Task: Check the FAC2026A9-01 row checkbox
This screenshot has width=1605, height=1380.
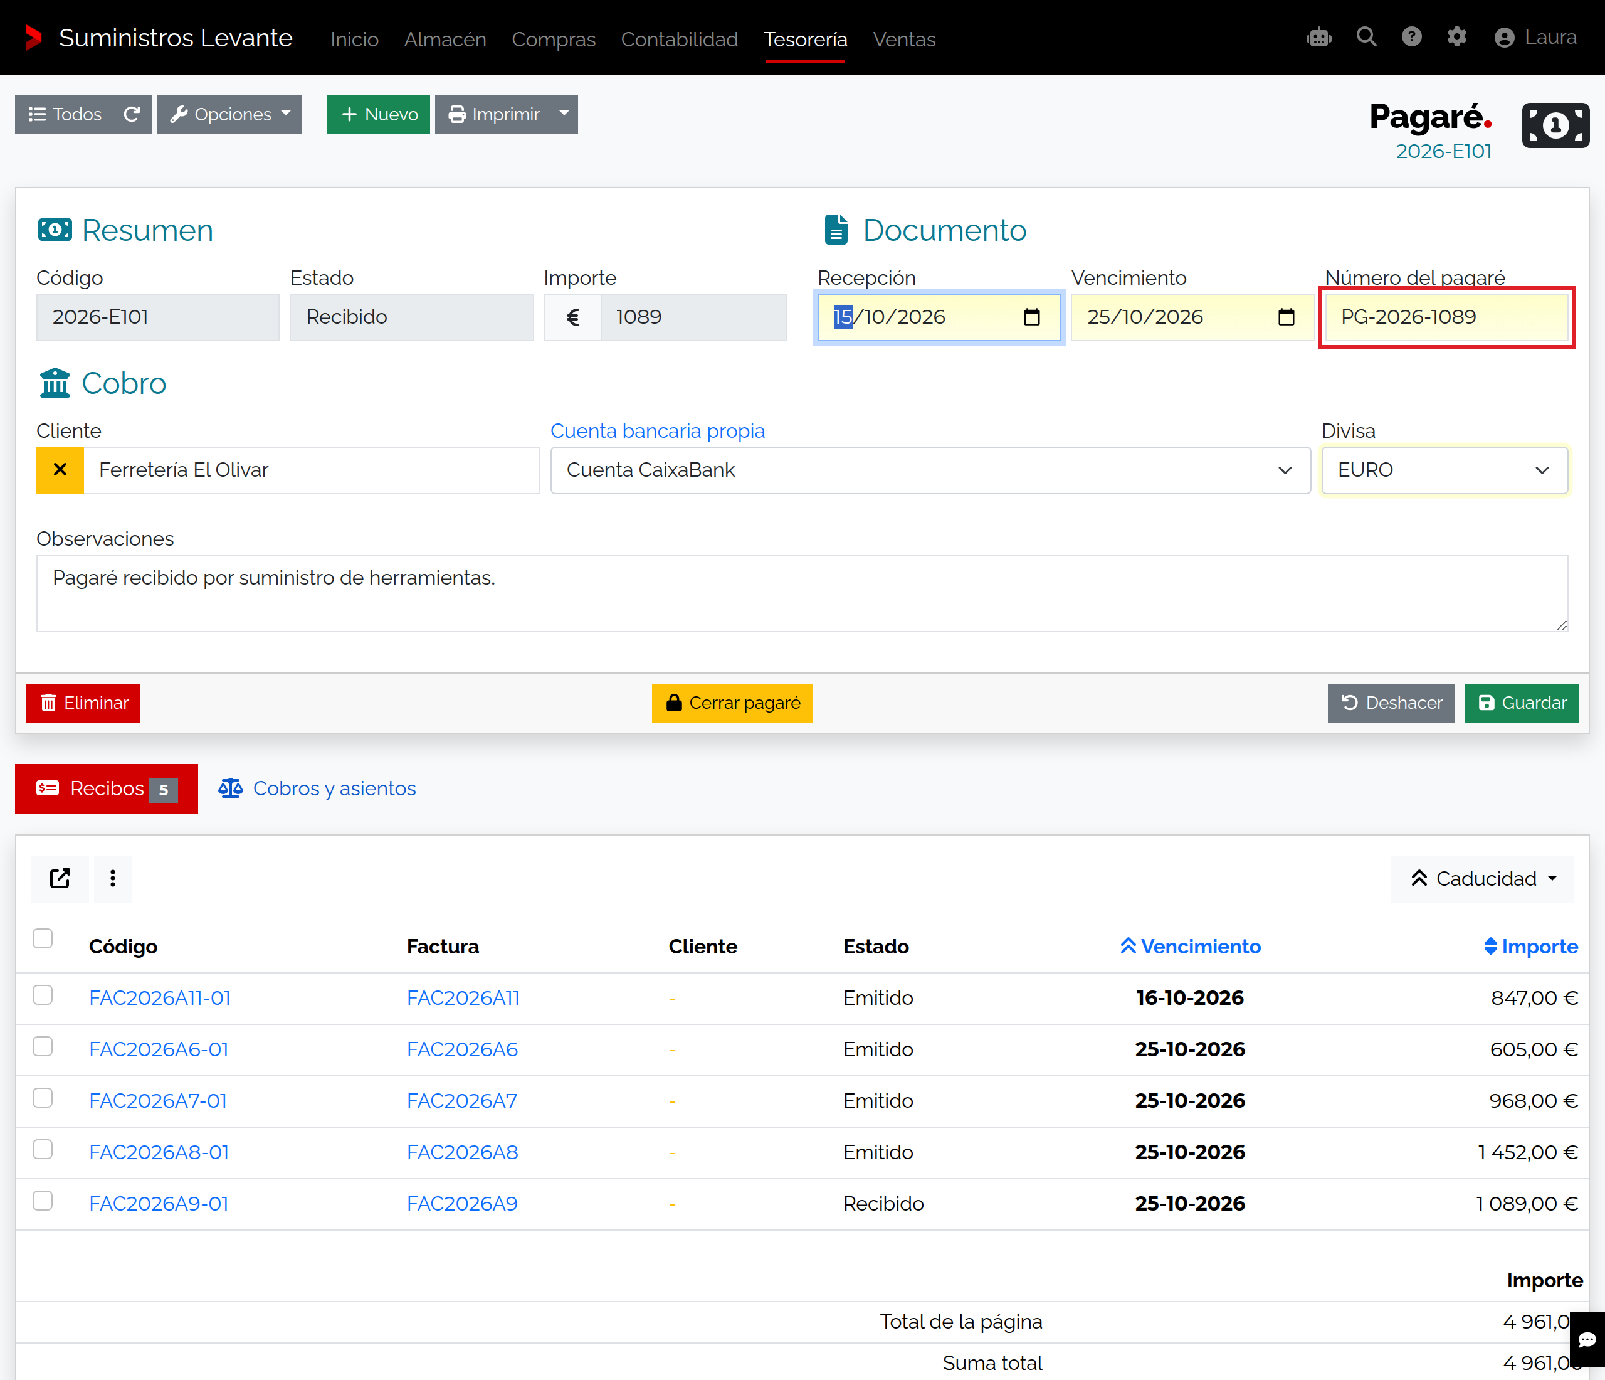Action: (43, 1200)
